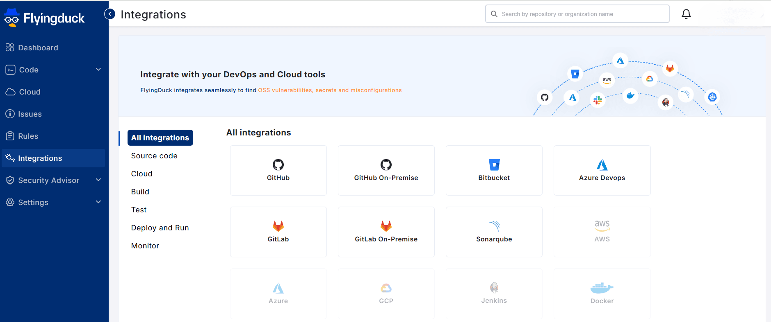Click the search magnifier icon
This screenshot has width=771, height=322.
[494, 14]
